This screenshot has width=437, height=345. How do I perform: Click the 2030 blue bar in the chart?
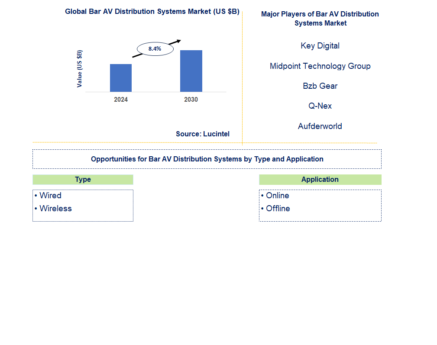coord(191,71)
